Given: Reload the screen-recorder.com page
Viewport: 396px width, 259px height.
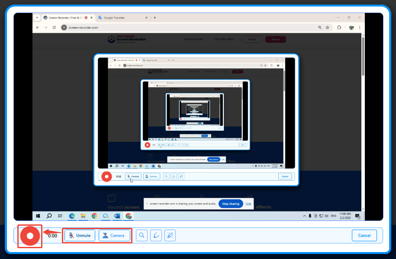Looking at the screenshot, I should (53, 26).
